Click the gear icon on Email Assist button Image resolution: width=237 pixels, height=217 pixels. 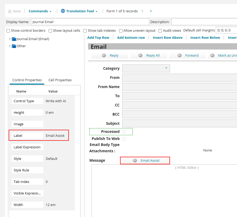click(135, 161)
